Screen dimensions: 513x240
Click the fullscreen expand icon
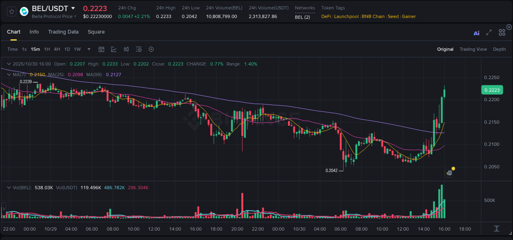[488, 32]
